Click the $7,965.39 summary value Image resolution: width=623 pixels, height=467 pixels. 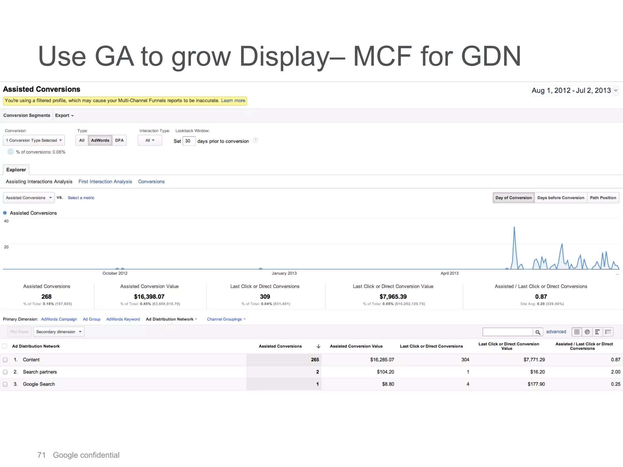point(393,296)
